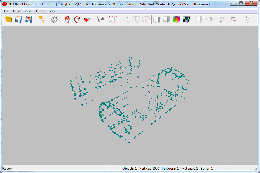
Task: Expand the View menu
Action: coord(28,11)
